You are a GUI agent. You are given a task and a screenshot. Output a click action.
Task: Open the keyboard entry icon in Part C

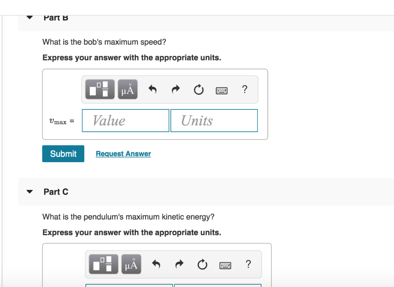[225, 265]
